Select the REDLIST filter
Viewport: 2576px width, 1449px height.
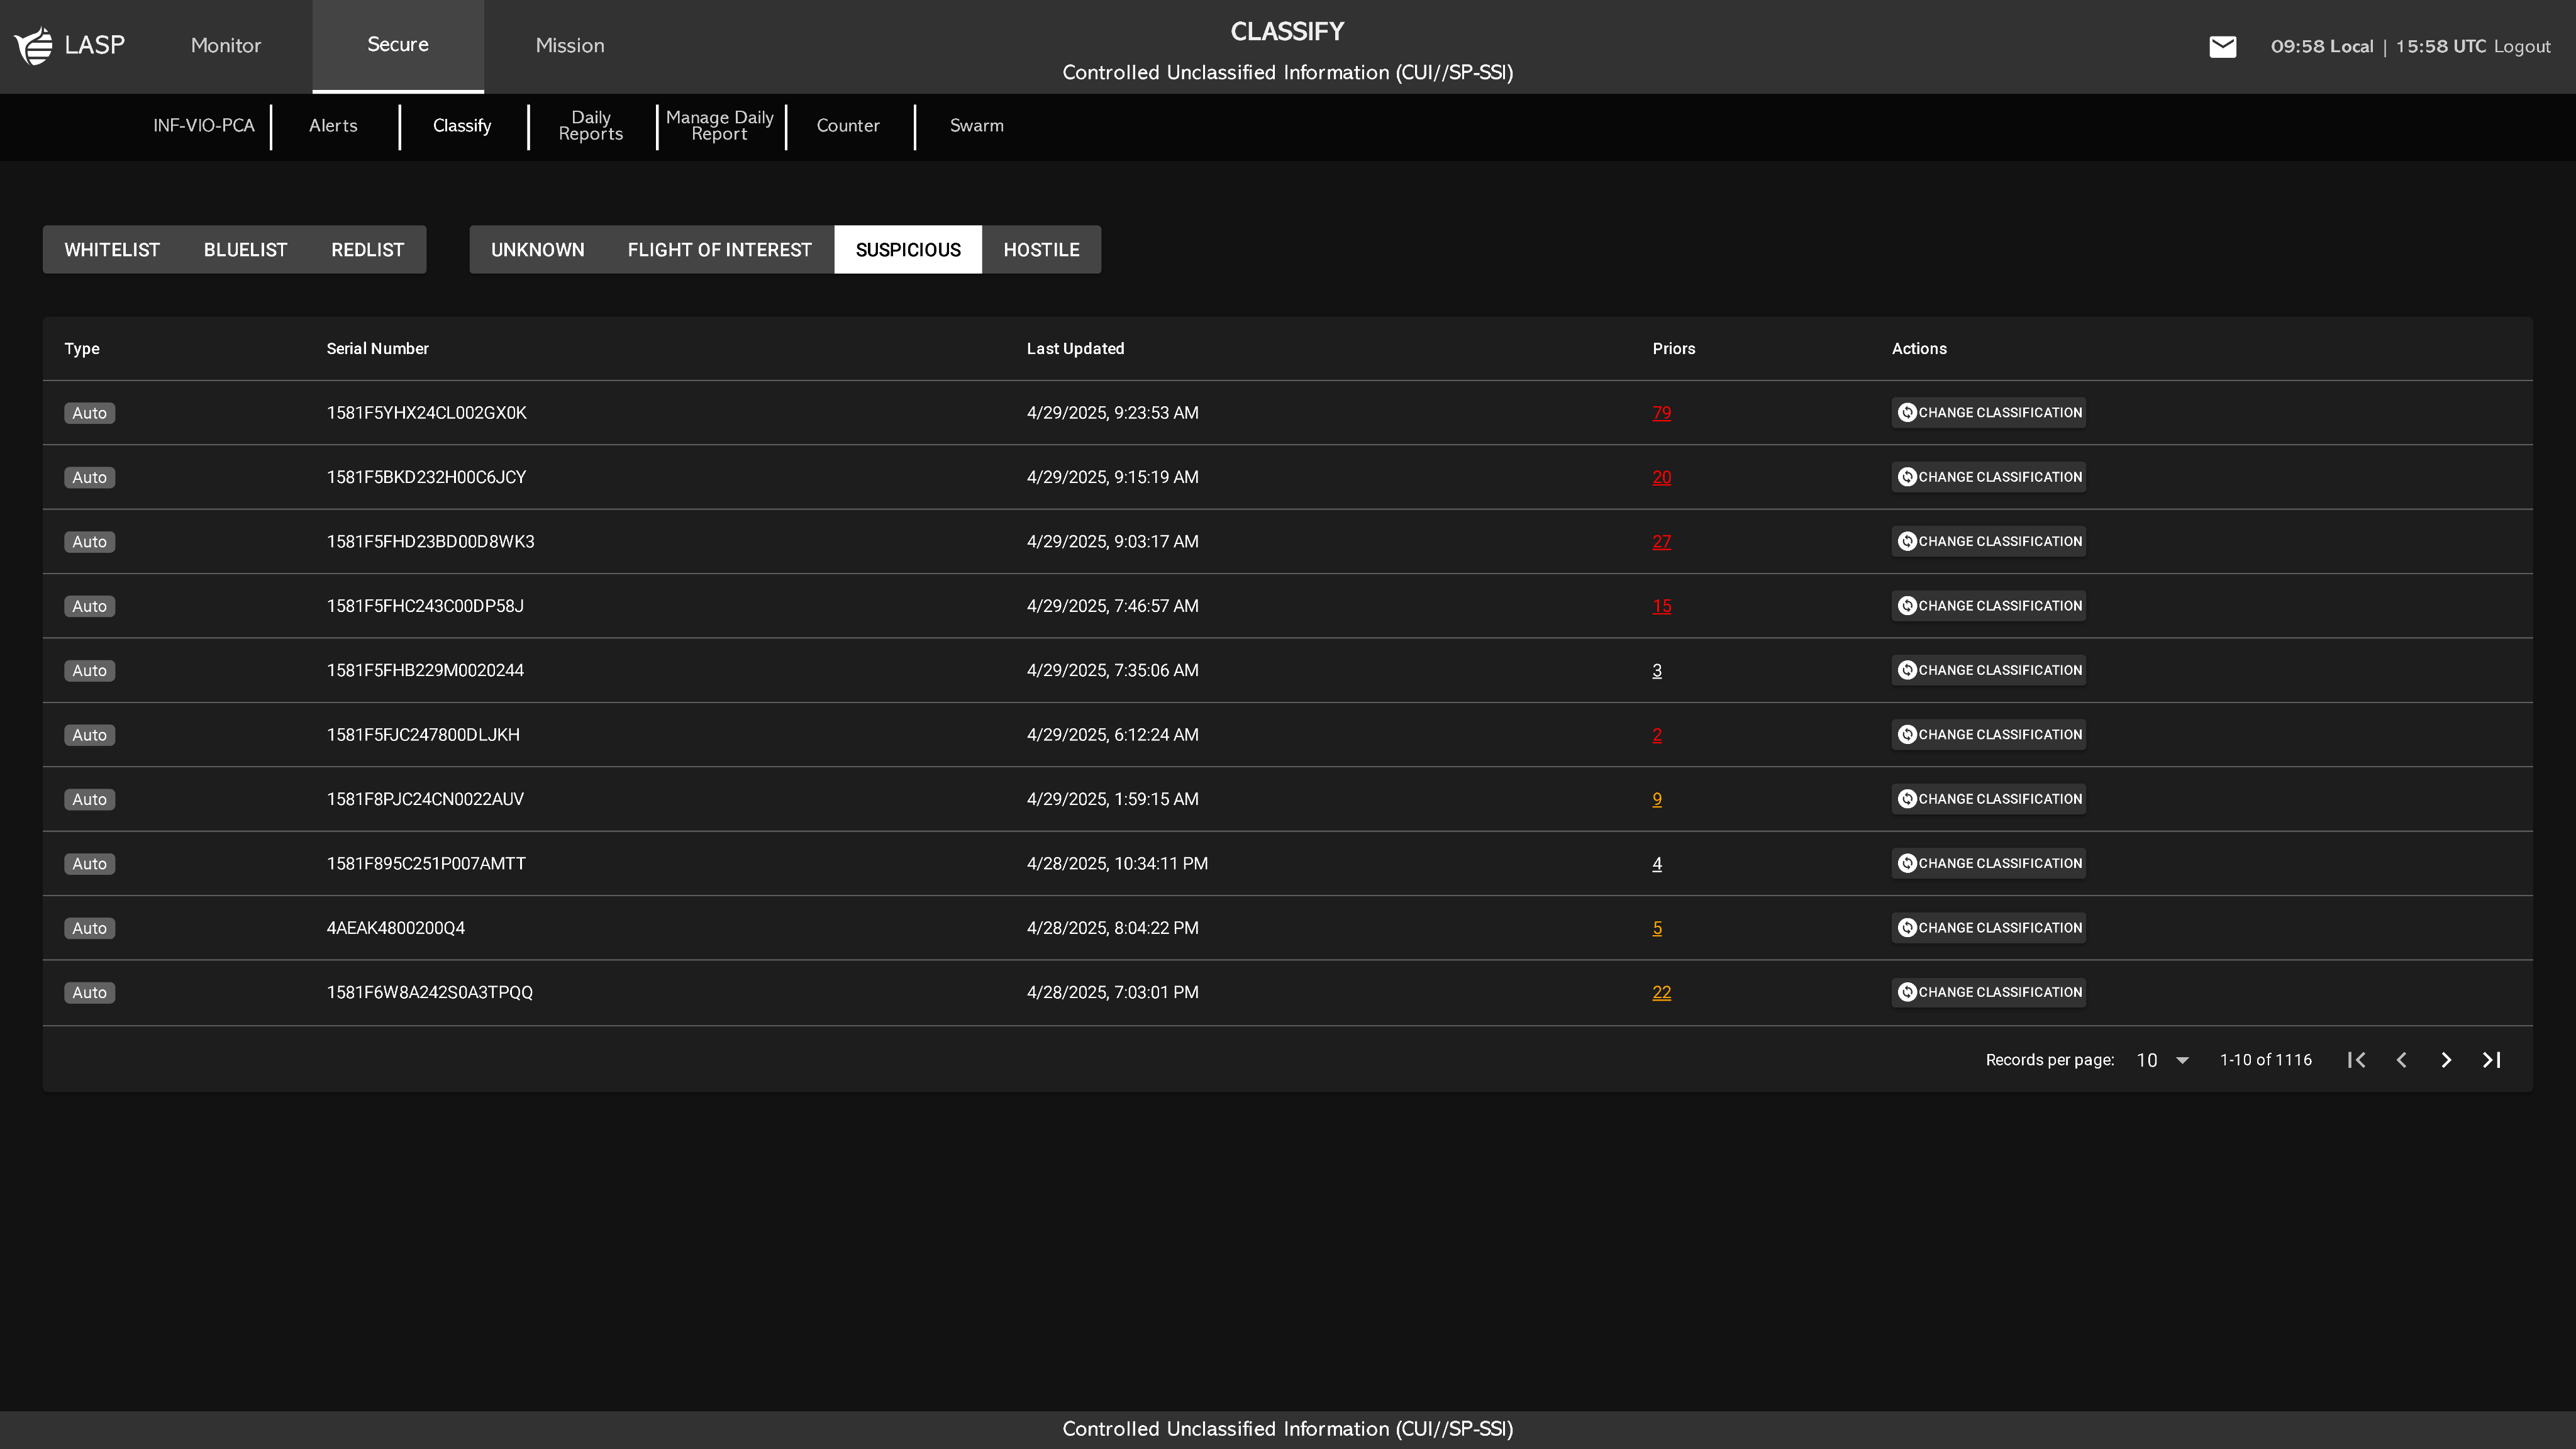[x=368, y=250]
